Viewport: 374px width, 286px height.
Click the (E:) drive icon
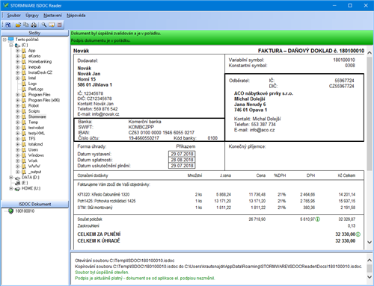click(x=17, y=183)
